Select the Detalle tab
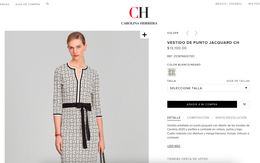 click(174, 118)
